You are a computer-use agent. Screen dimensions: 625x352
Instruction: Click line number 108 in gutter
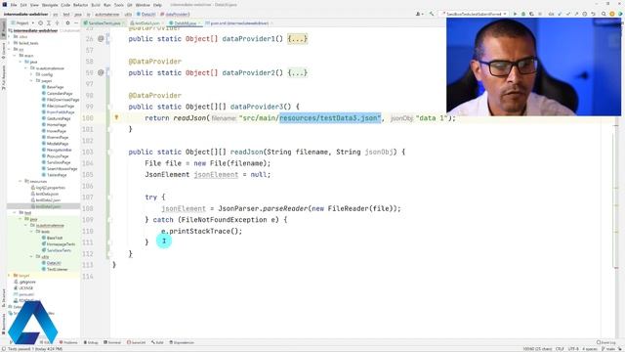point(87,208)
